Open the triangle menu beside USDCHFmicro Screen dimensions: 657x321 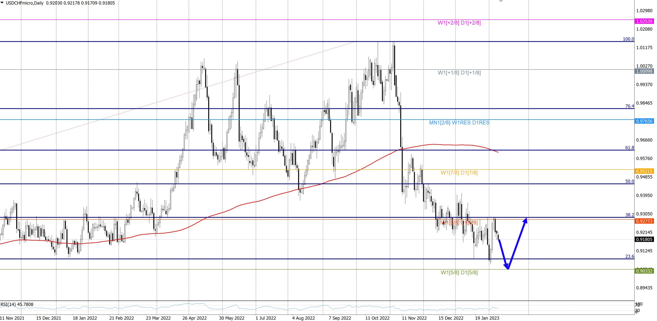tap(2, 3)
